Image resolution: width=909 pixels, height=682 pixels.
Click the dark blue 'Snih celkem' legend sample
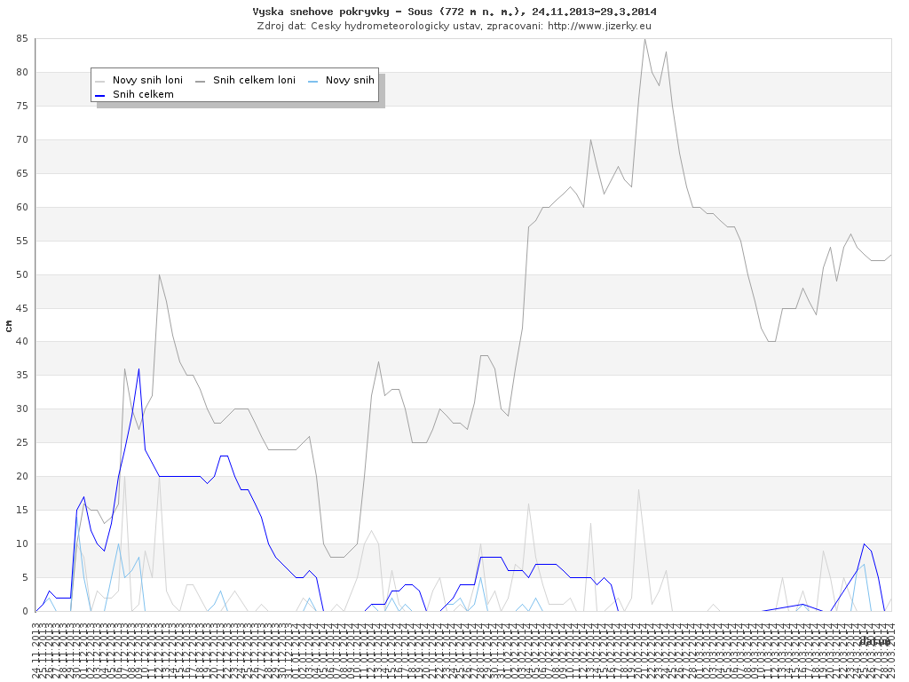tap(100, 94)
